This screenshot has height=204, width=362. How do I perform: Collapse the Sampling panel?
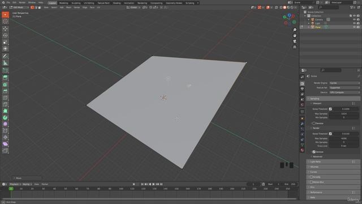pyautogui.click(x=333, y=99)
